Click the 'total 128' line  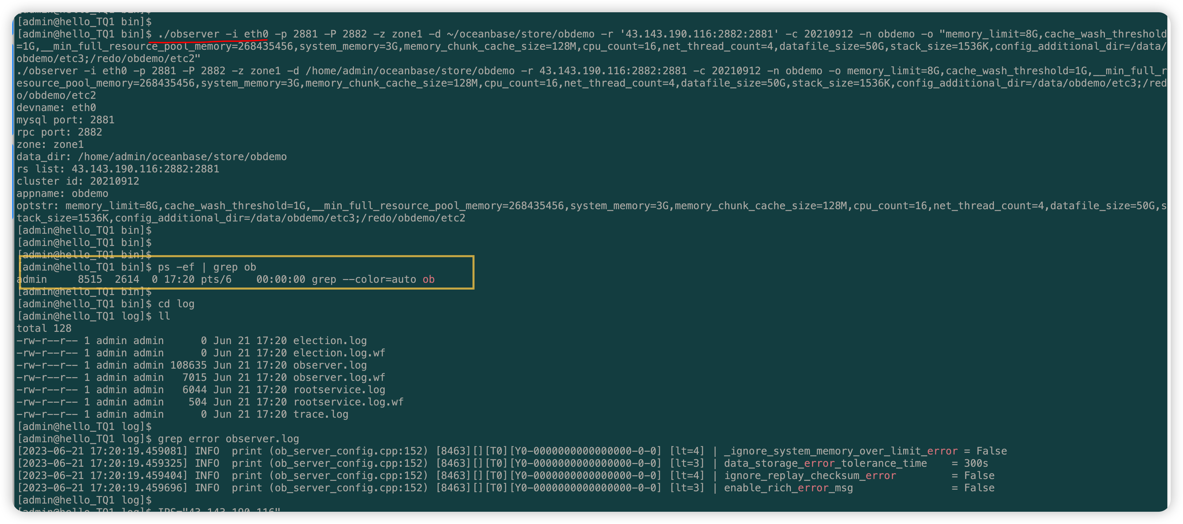click(44, 328)
